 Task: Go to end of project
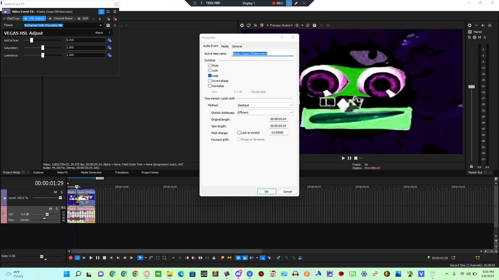tap(118, 258)
